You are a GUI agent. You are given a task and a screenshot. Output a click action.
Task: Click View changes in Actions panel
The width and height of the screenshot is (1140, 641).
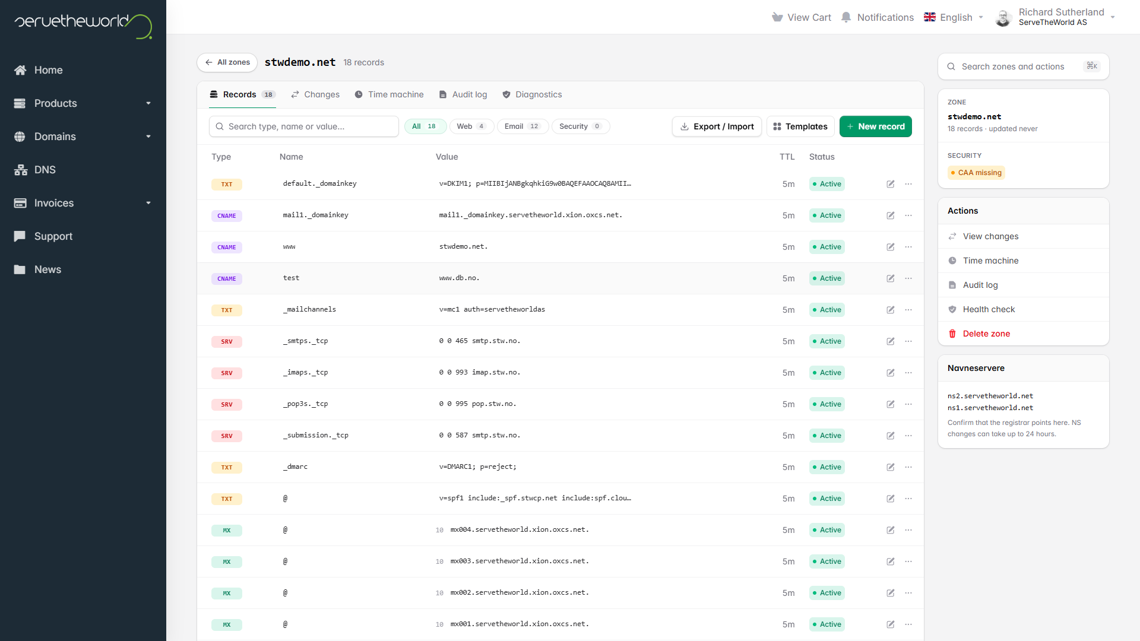coord(1024,236)
